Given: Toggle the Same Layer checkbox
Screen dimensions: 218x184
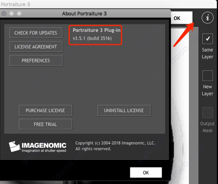Looking at the screenshot, I should click(207, 39).
